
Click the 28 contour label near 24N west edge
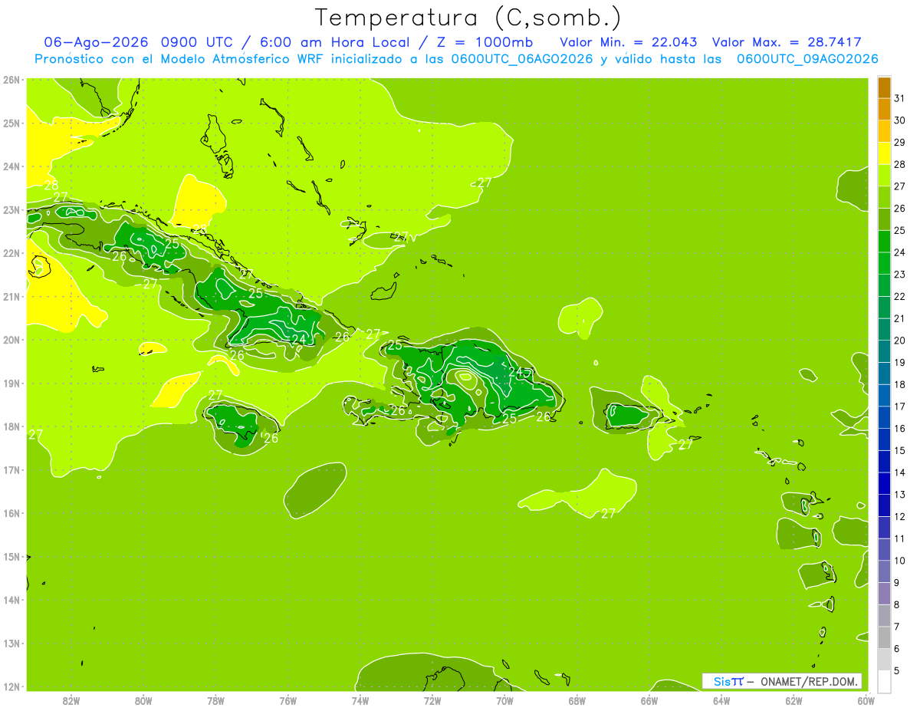coord(51,185)
